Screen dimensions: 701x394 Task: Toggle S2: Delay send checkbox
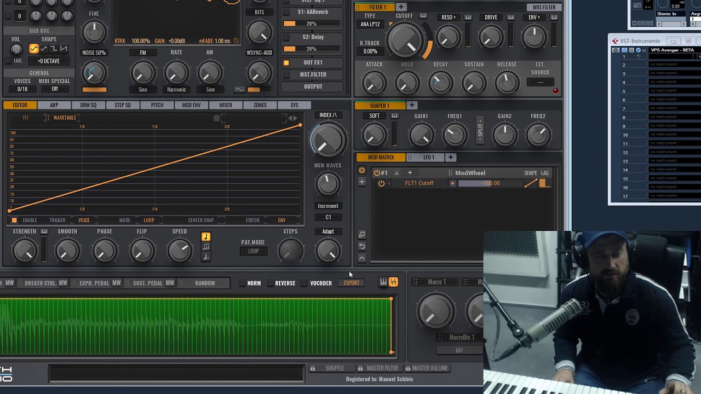(286, 37)
